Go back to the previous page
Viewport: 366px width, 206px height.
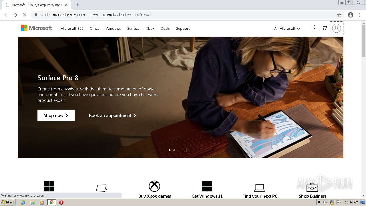[6, 15]
